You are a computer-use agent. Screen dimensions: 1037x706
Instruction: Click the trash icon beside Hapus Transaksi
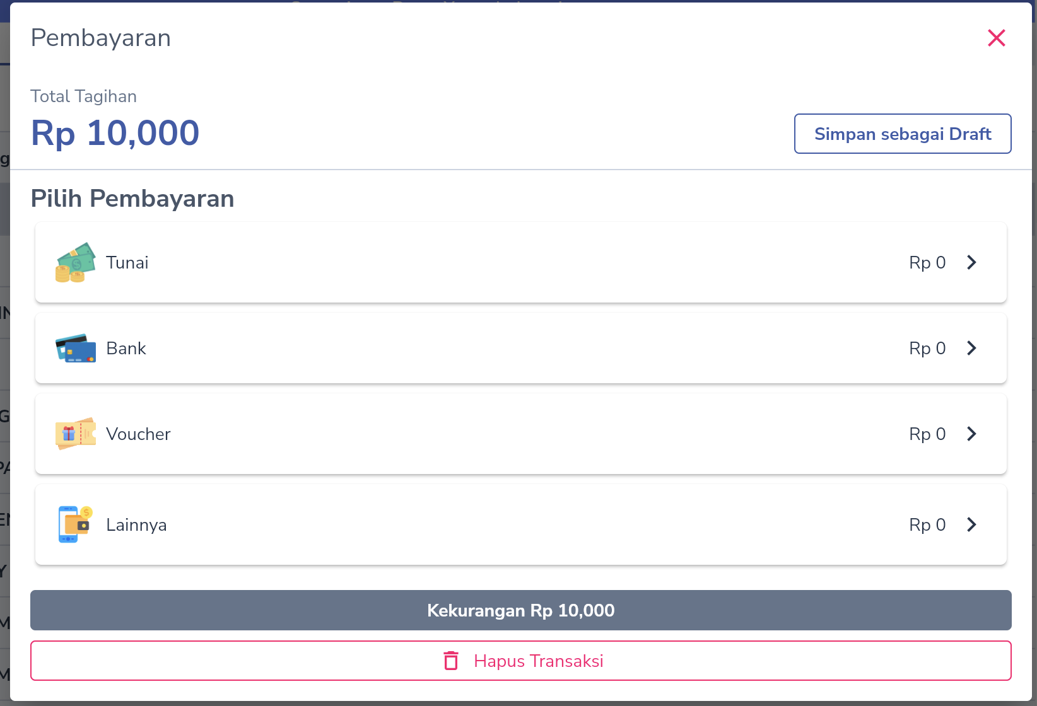pyautogui.click(x=451, y=661)
